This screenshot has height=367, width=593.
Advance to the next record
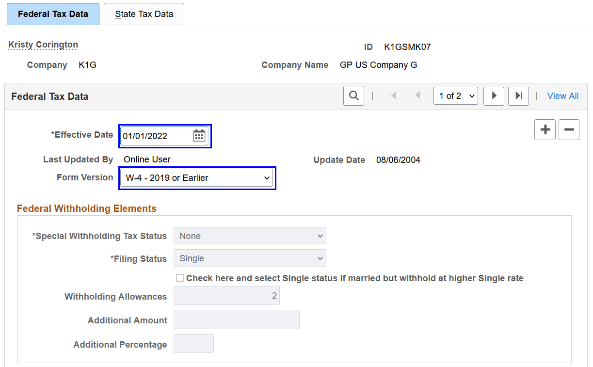[x=494, y=96]
